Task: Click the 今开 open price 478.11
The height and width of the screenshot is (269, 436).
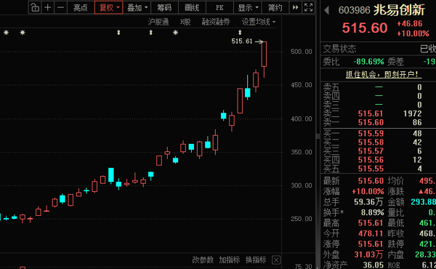Action: pyautogui.click(x=371, y=233)
